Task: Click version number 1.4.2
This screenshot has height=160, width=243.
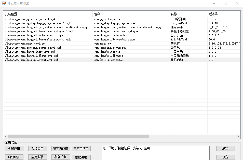Action: point(212,56)
